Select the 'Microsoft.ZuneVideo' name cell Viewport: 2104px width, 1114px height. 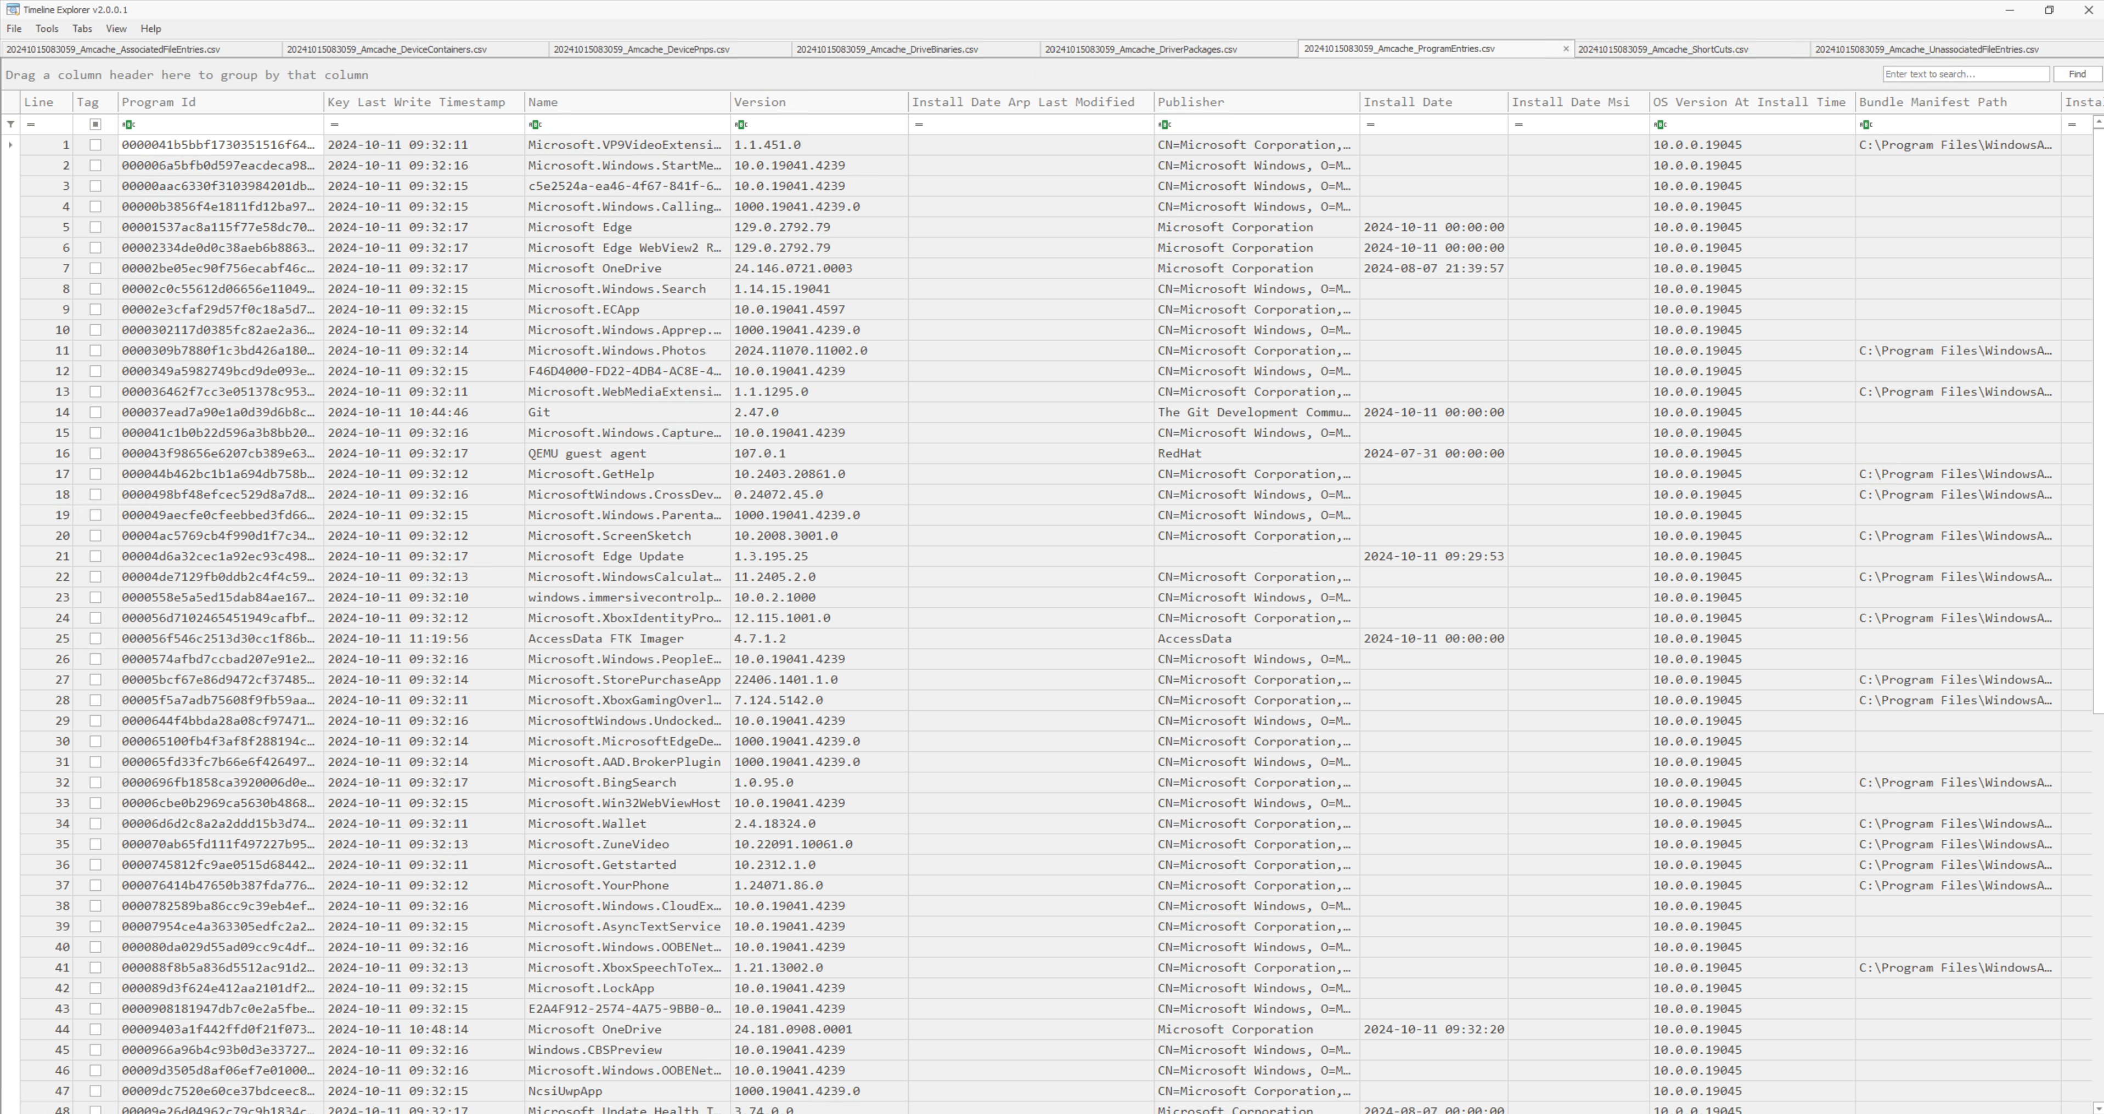(x=627, y=844)
